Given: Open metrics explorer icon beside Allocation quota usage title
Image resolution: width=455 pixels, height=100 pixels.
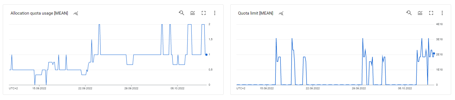Looking at the screenshot, I should pos(76,13).
